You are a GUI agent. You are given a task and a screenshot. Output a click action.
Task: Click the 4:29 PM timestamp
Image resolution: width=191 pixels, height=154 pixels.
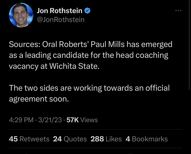click(x=21, y=120)
